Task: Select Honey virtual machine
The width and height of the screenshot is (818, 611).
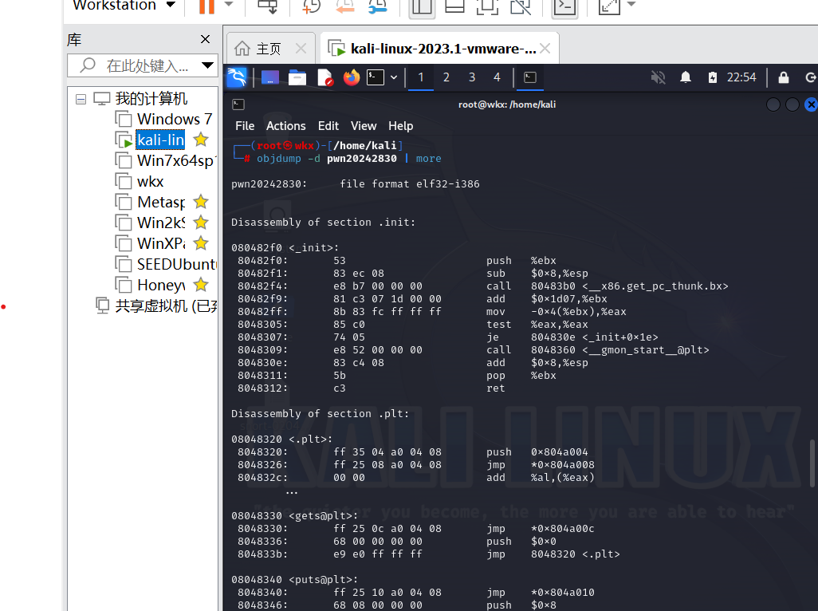Action: point(161,285)
